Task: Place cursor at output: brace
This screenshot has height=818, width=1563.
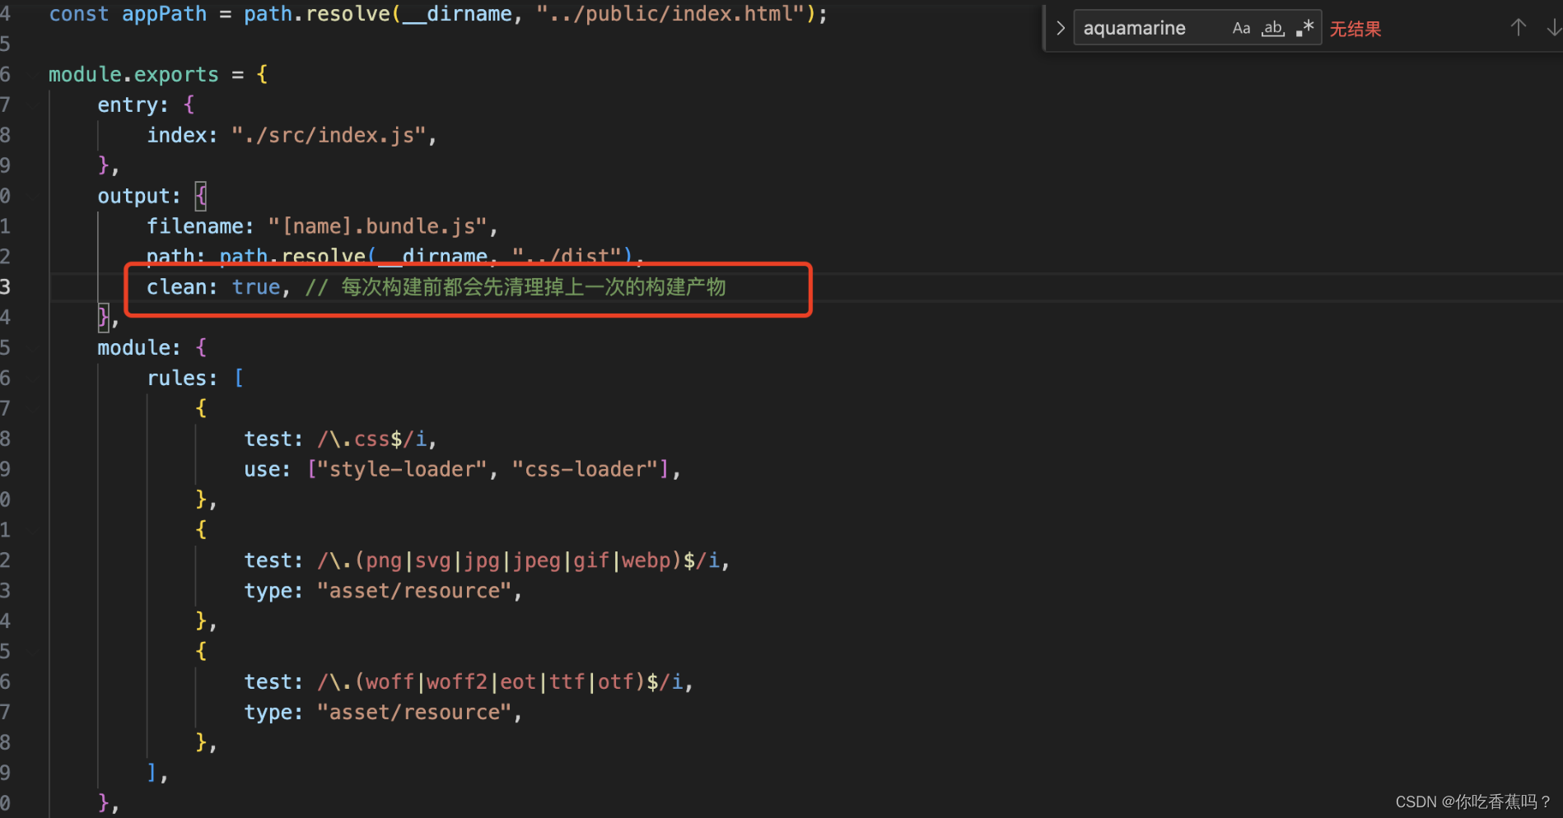Action: [x=201, y=196]
